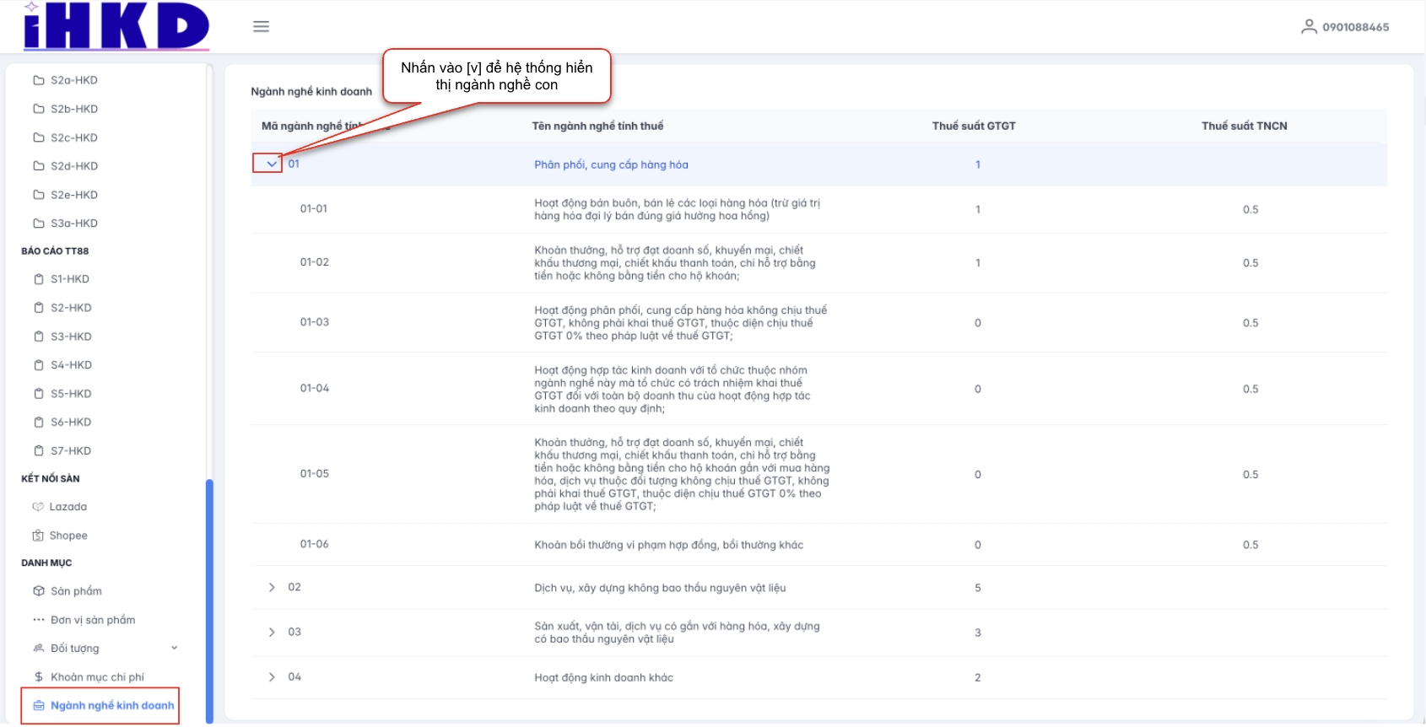Click the sidebar vertical scrollbar

pos(209,599)
